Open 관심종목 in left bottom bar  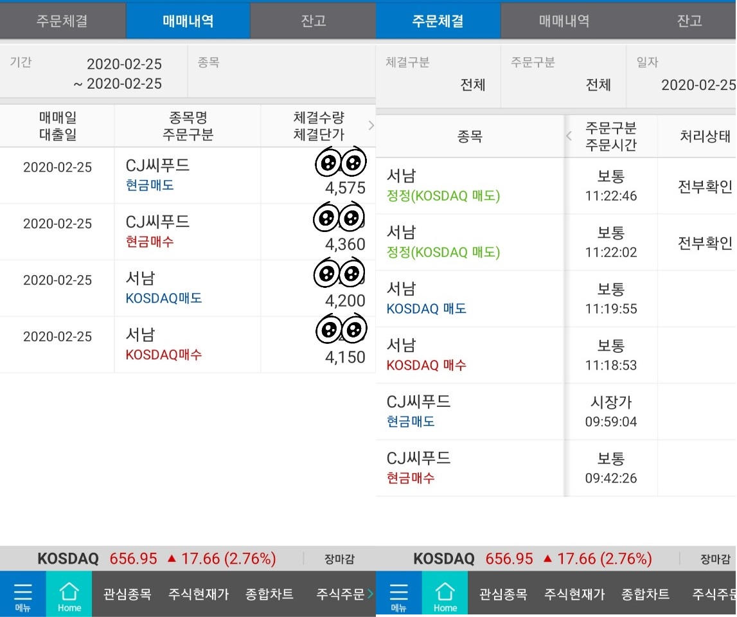tap(127, 594)
